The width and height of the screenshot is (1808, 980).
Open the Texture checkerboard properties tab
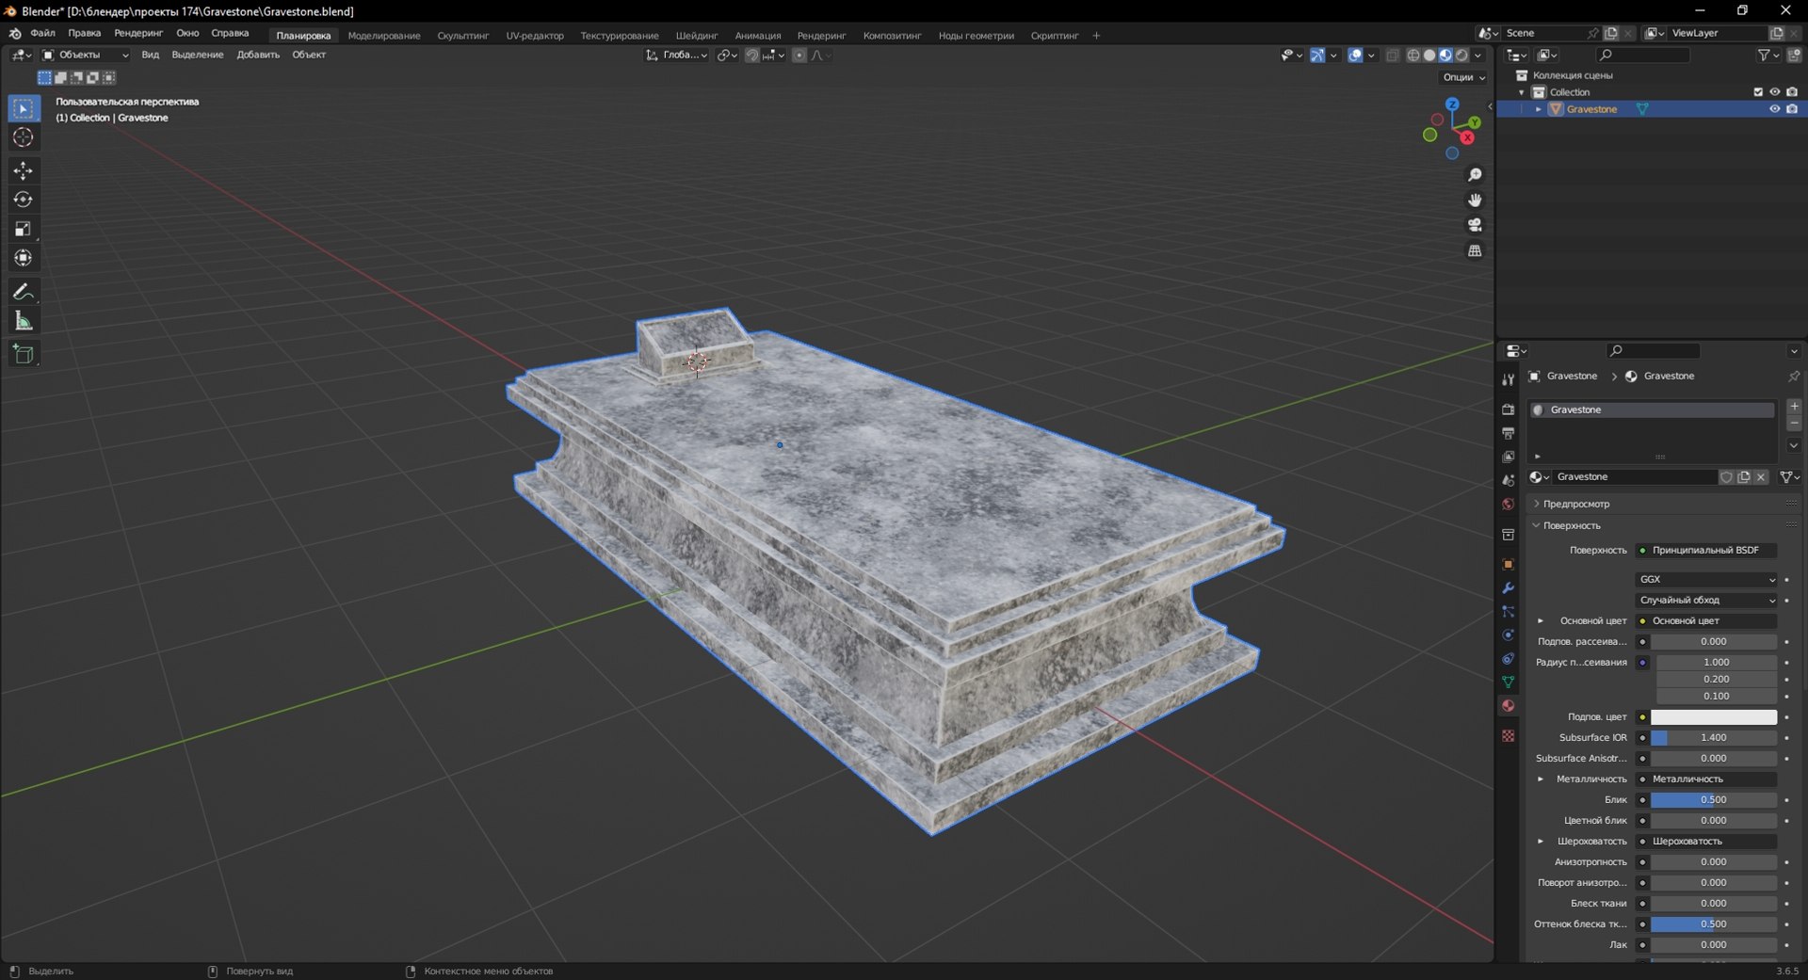tap(1508, 735)
